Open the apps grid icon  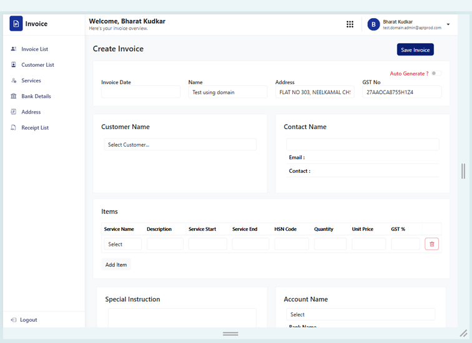350,24
